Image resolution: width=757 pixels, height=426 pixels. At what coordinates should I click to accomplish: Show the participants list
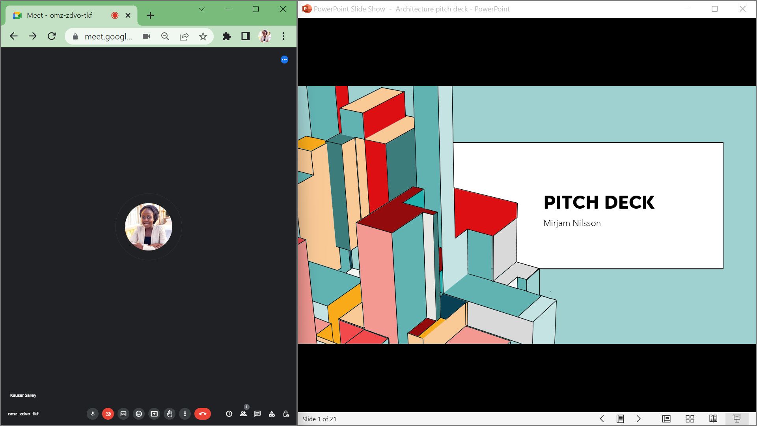point(243,414)
